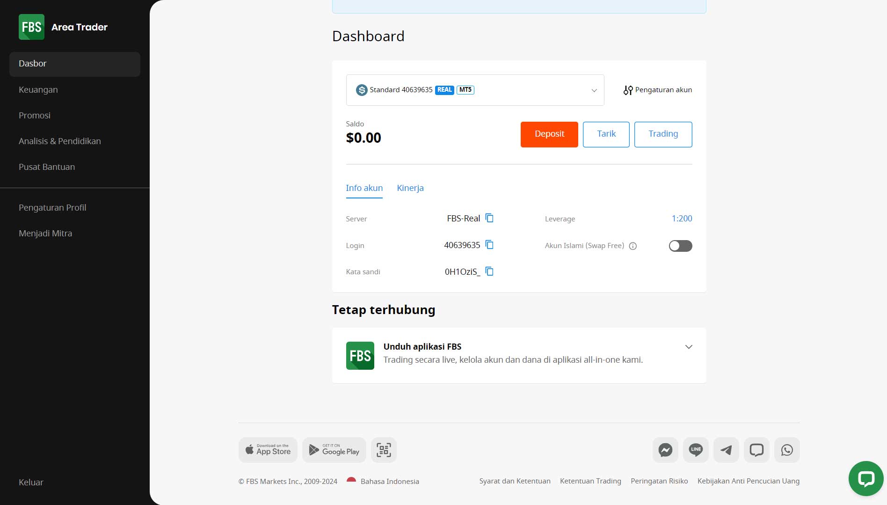Open Promosi in the sidebar
Viewport: 887px width, 505px height.
point(35,116)
